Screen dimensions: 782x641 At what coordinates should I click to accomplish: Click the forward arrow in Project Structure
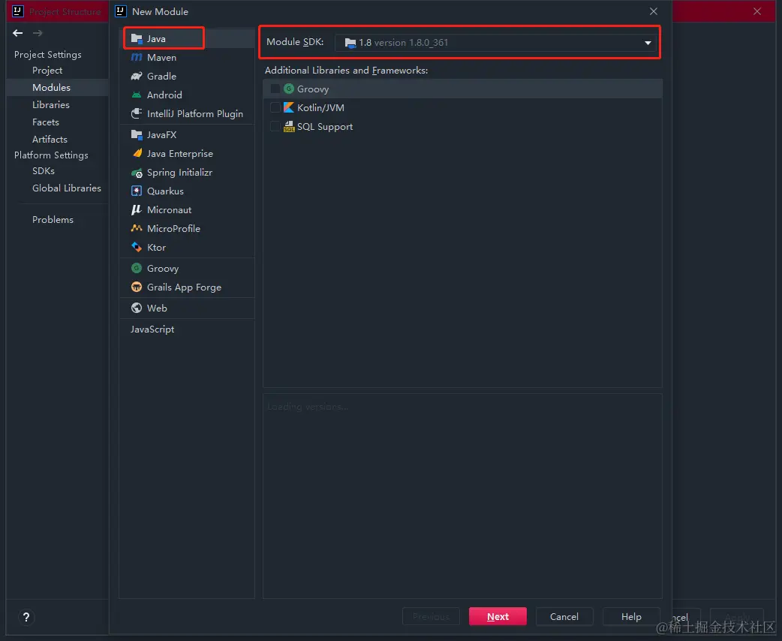[x=38, y=33]
